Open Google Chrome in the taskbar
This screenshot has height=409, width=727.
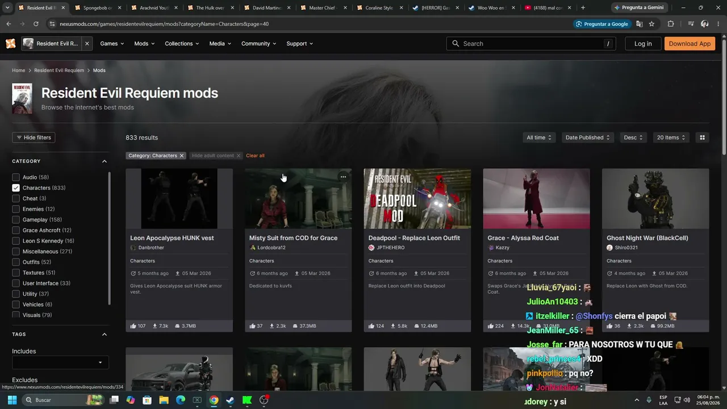(x=214, y=400)
